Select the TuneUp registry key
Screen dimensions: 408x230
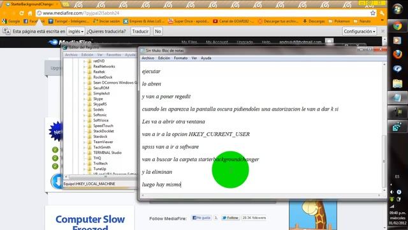[99, 169]
